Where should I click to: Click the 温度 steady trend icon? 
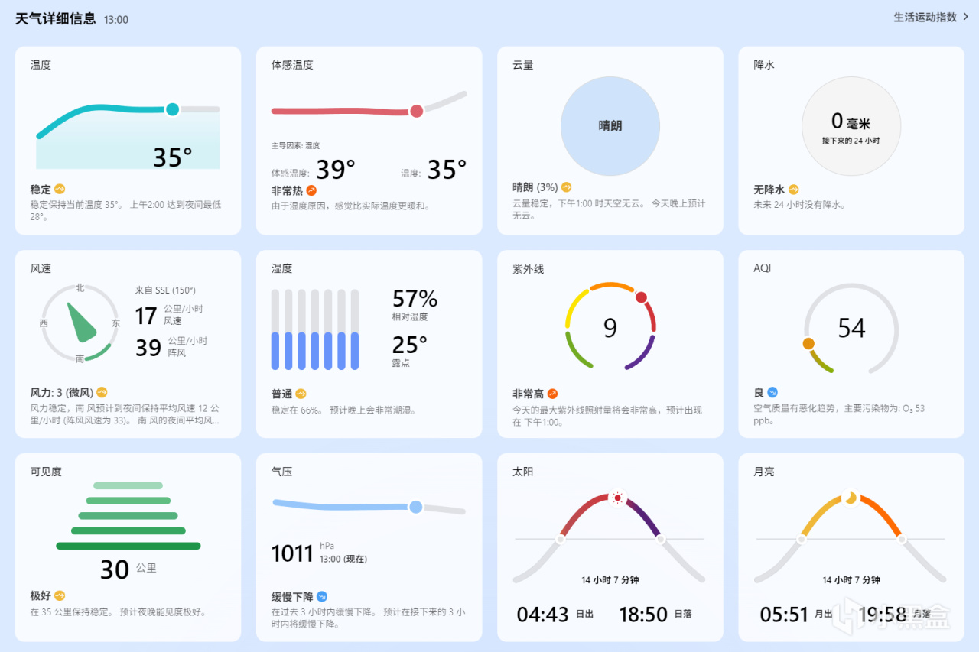click(59, 189)
